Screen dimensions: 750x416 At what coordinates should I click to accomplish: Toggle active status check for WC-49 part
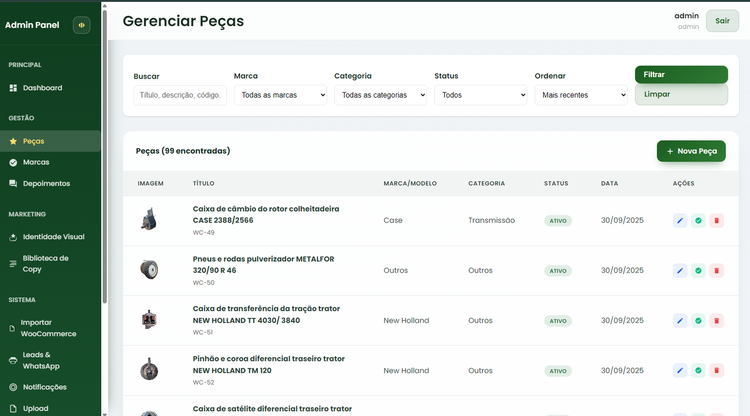tap(698, 220)
